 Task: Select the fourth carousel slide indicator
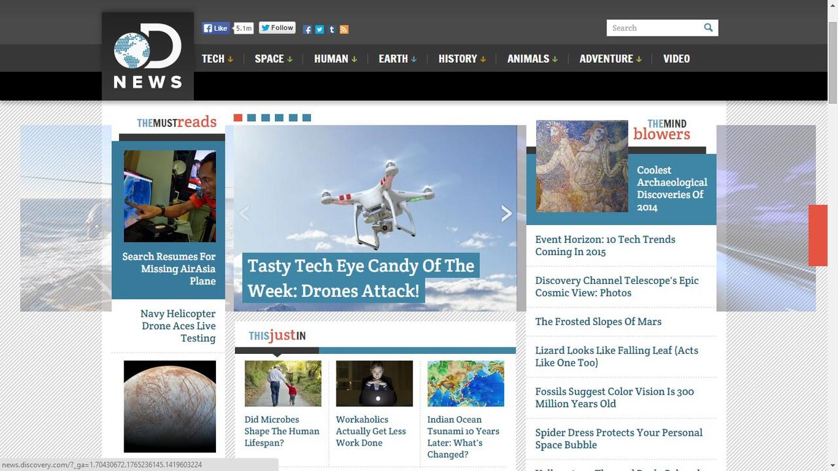(x=279, y=118)
